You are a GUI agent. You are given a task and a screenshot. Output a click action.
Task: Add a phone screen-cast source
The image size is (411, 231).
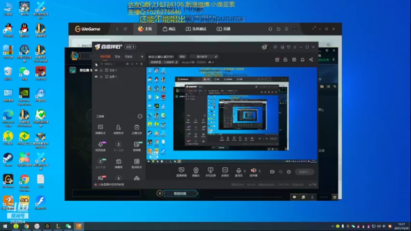coord(210,172)
